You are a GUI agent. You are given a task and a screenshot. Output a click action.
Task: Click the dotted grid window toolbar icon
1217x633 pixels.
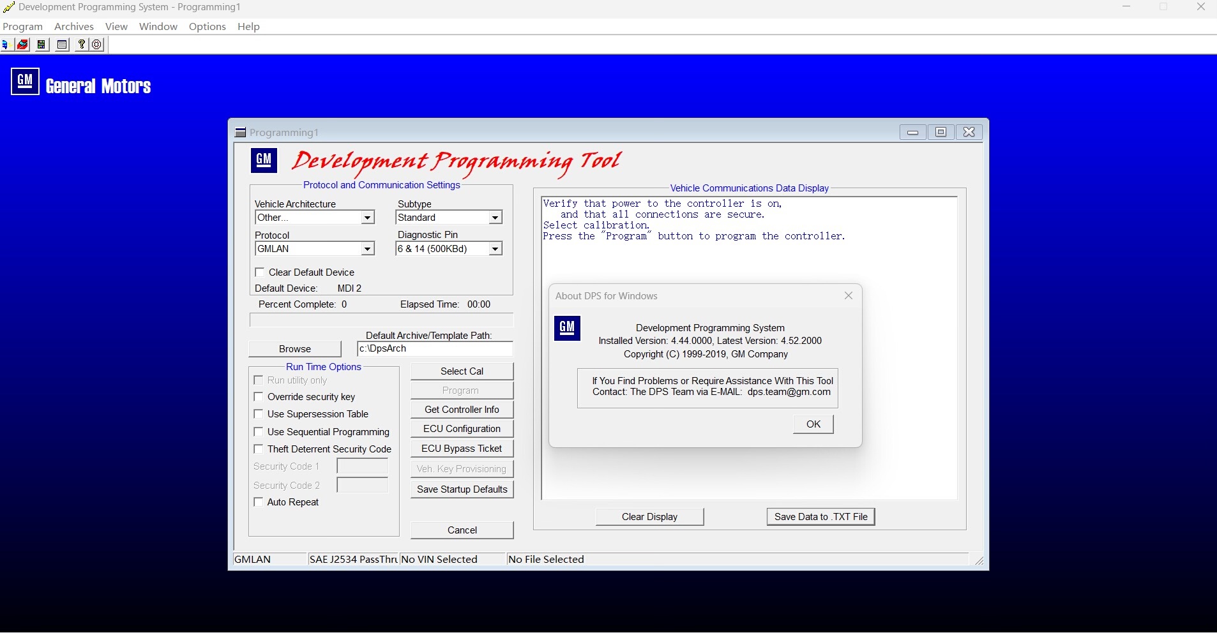point(62,45)
